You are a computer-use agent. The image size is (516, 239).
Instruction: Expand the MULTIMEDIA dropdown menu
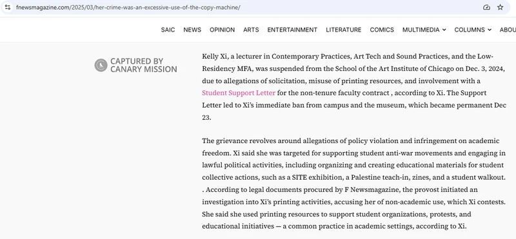(424, 30)
